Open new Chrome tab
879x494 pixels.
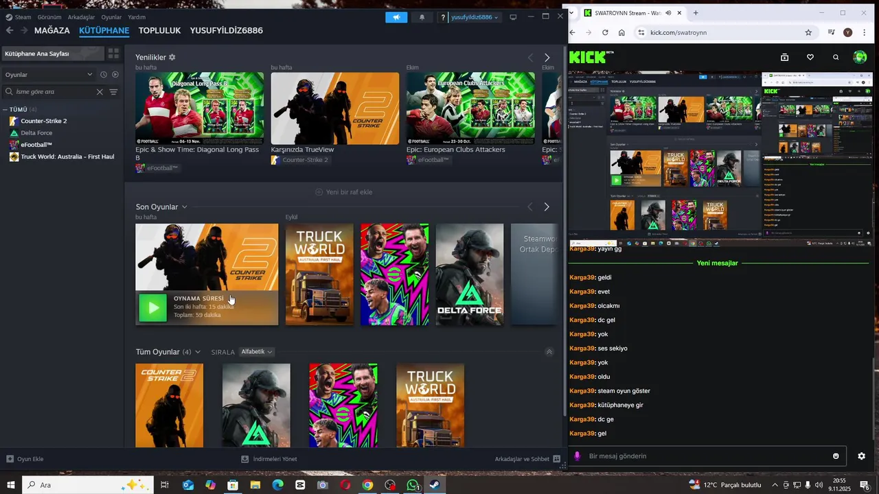coord(696,13)
